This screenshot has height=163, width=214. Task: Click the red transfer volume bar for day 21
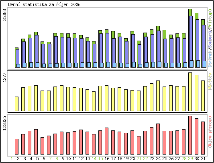click(x=139, y=145)
